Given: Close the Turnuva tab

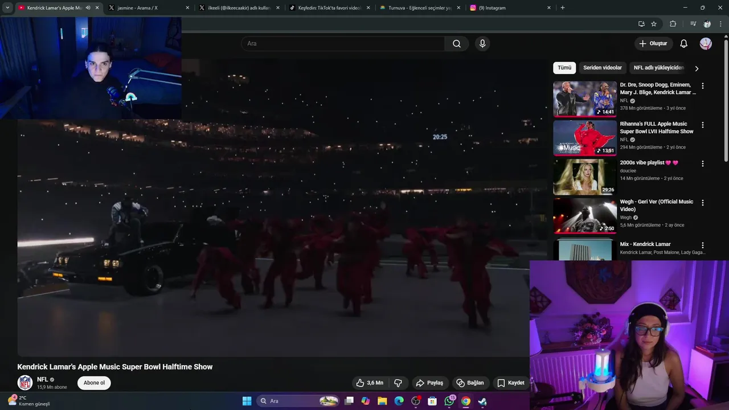Looking at the screenshot, I should click(x=458, y=8).
